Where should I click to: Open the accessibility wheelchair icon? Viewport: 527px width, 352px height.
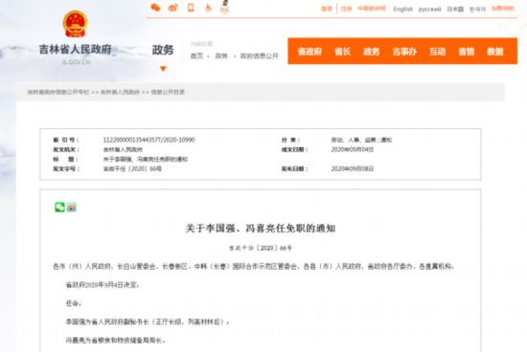[x=208, y=8]
